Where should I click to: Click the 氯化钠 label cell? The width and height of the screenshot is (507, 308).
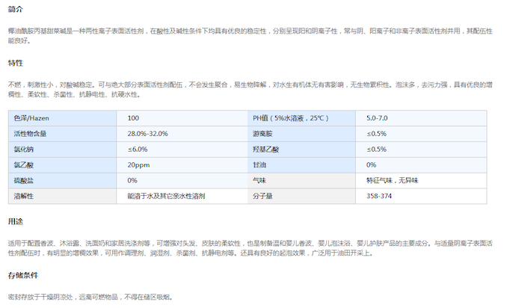tap(62, 150)
